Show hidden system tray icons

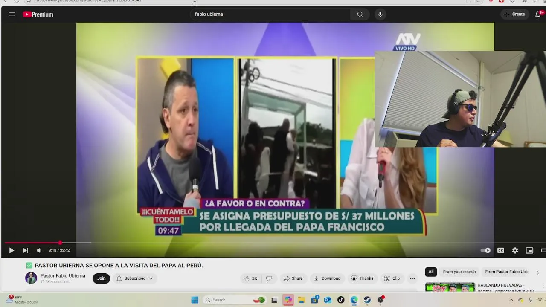coord(511,300)
